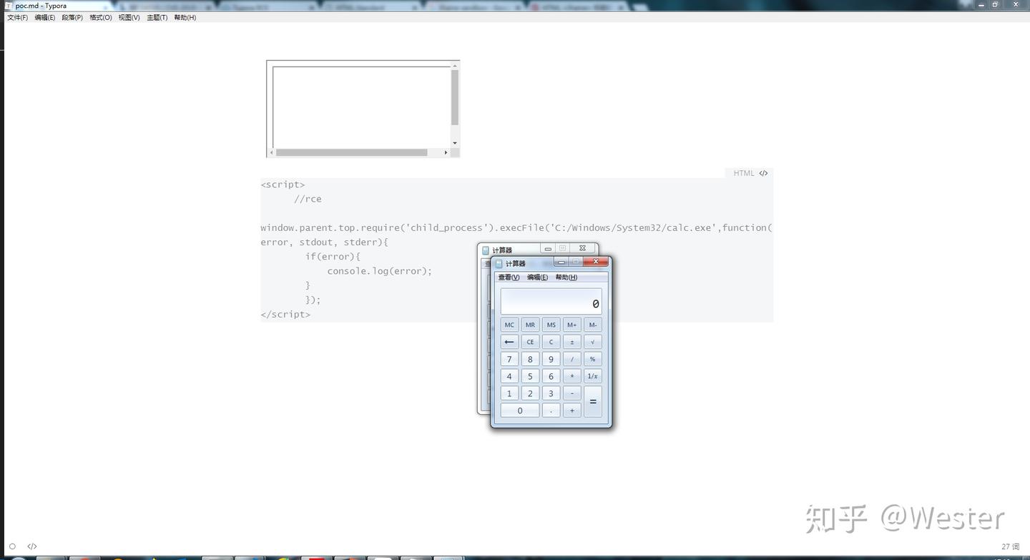This screenshot has width=1030, height=560.
Task: Click calculator digit 9
Action: point(551,359)
